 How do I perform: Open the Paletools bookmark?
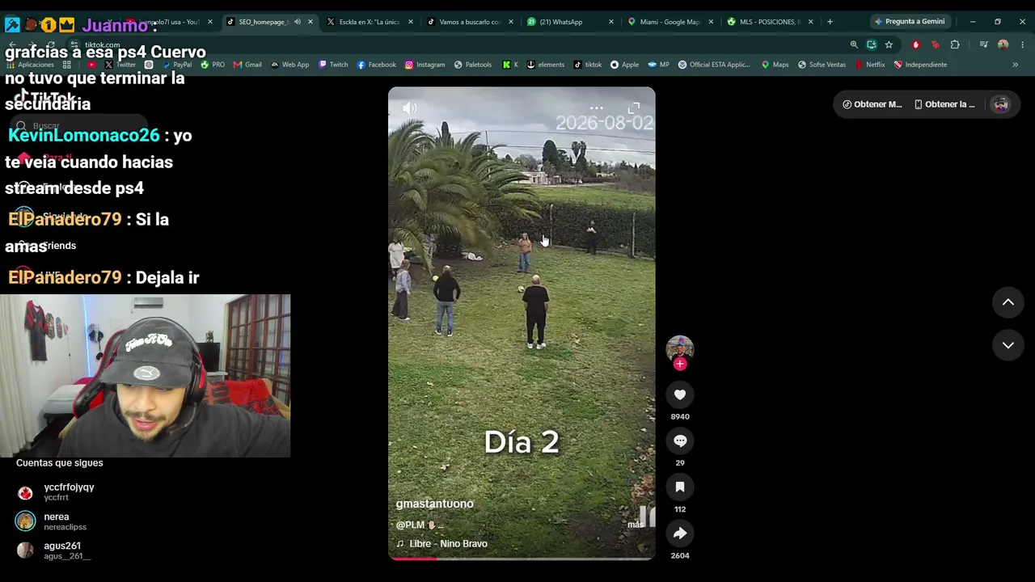(473, 65)
